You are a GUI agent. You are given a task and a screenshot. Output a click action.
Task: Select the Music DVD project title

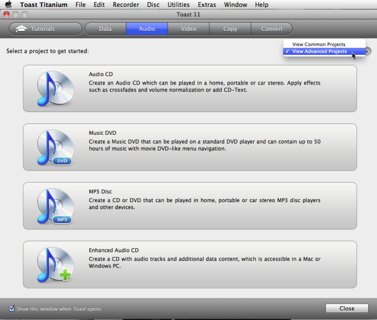102,133
